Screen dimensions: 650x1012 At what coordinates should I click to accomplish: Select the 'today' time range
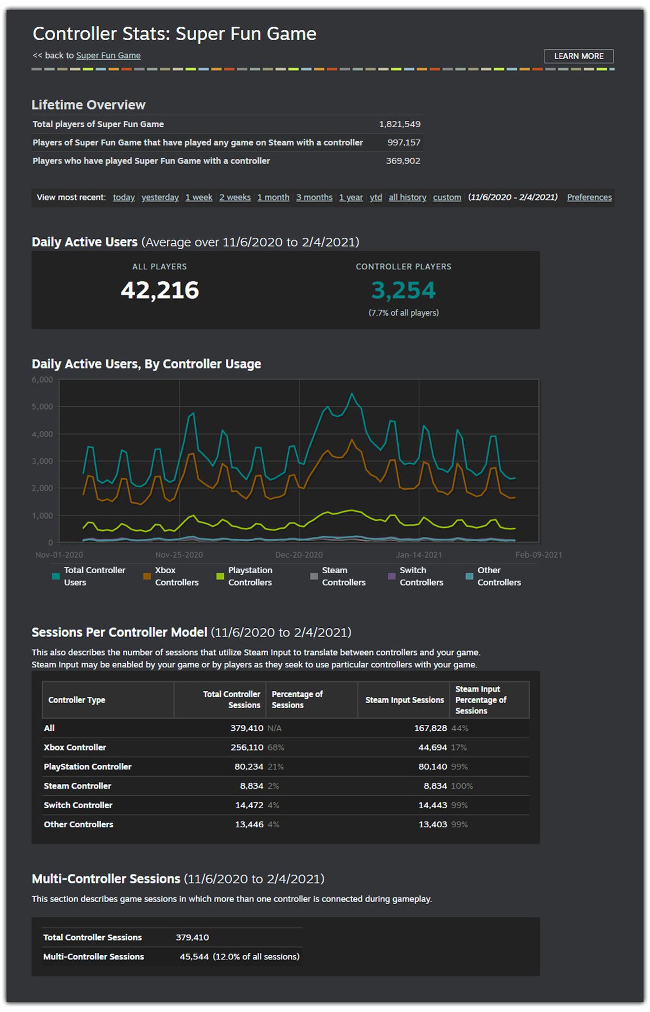[123, 197]
